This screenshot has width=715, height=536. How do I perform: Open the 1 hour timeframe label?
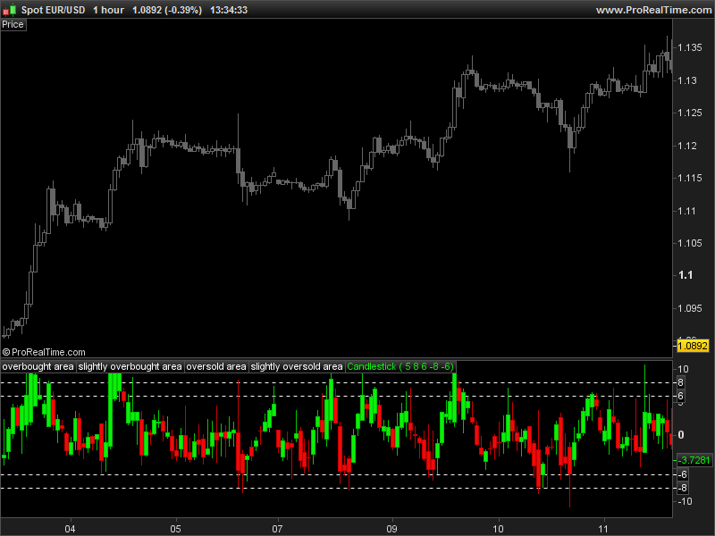(x=108, y=10)
